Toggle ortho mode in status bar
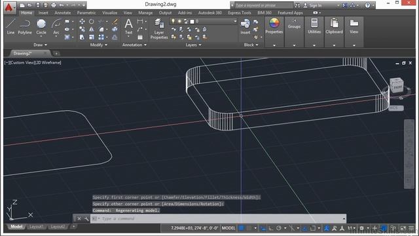Image resolution: width=419 pixels, height=236 pixels. point(270,228)
